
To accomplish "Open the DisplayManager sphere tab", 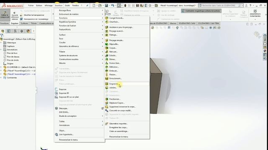I will click(x=28, y=31).
